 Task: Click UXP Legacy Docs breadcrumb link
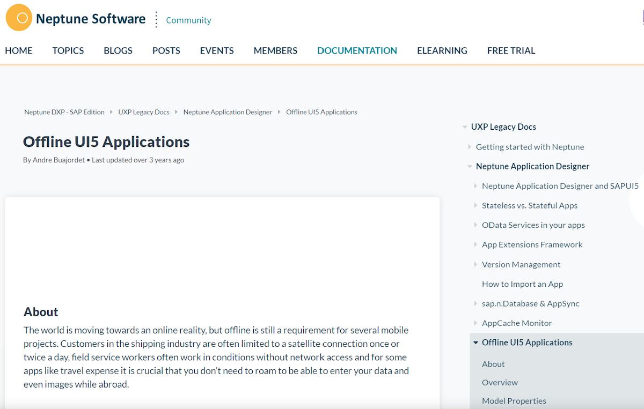click(x=144, y=112)
